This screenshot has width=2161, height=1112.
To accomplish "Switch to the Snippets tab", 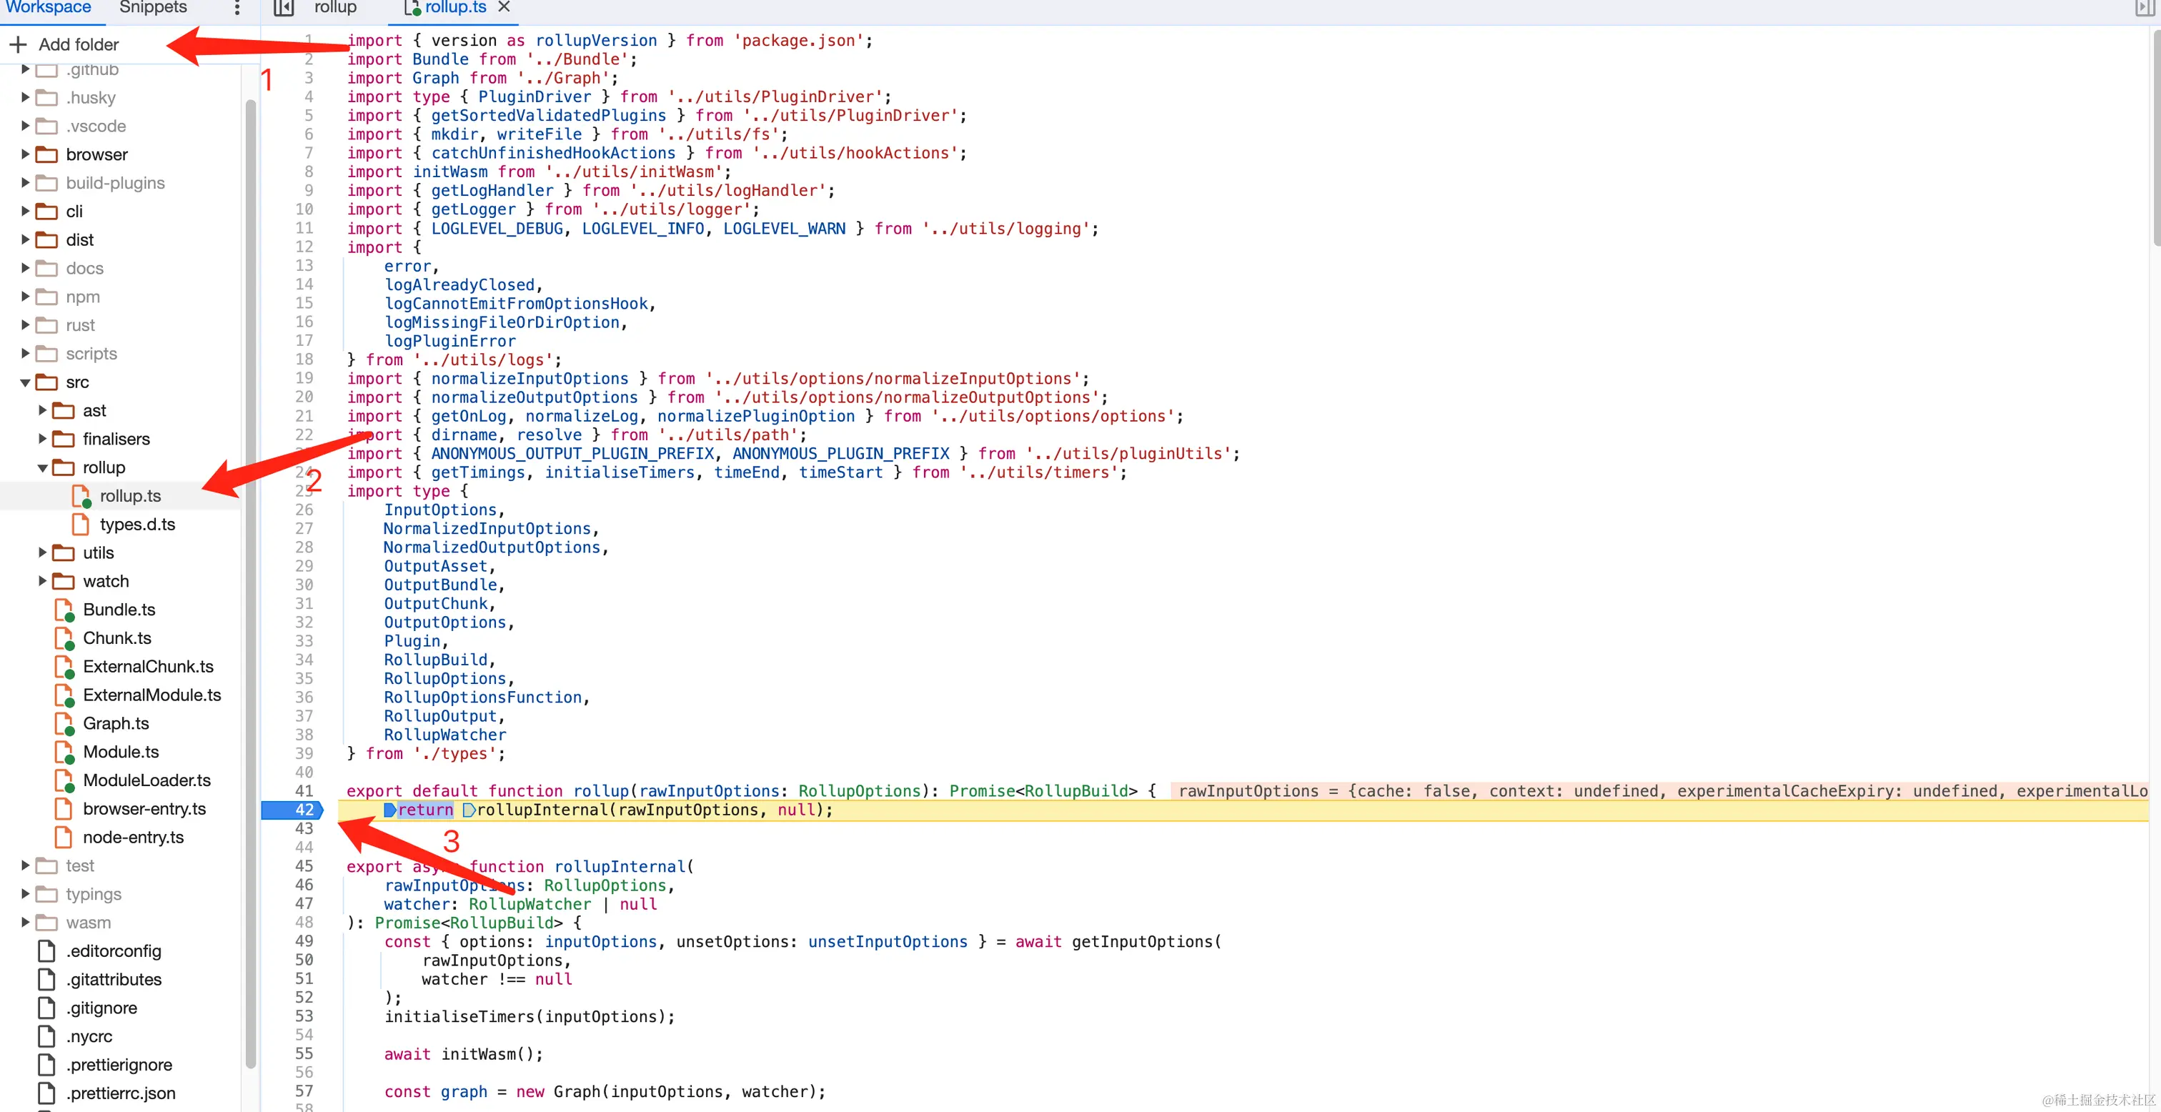I will 153,9.
